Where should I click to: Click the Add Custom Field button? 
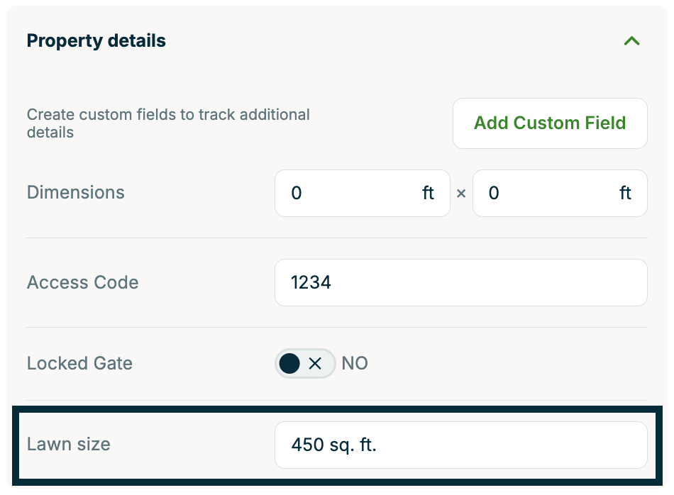(549, 123)
